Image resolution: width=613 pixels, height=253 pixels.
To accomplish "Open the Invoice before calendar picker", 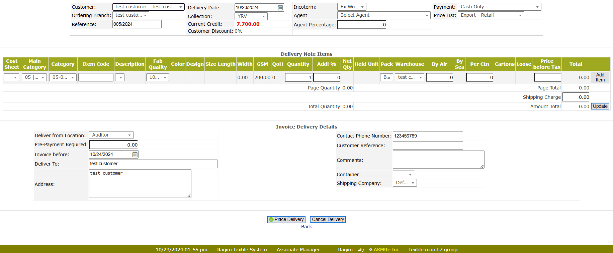I will click(135, 154).
